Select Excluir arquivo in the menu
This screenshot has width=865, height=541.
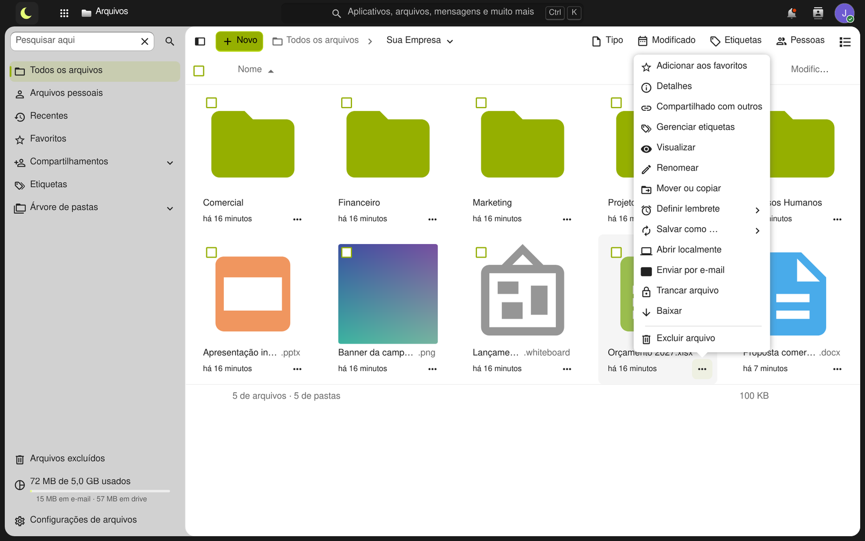point(702,339)
